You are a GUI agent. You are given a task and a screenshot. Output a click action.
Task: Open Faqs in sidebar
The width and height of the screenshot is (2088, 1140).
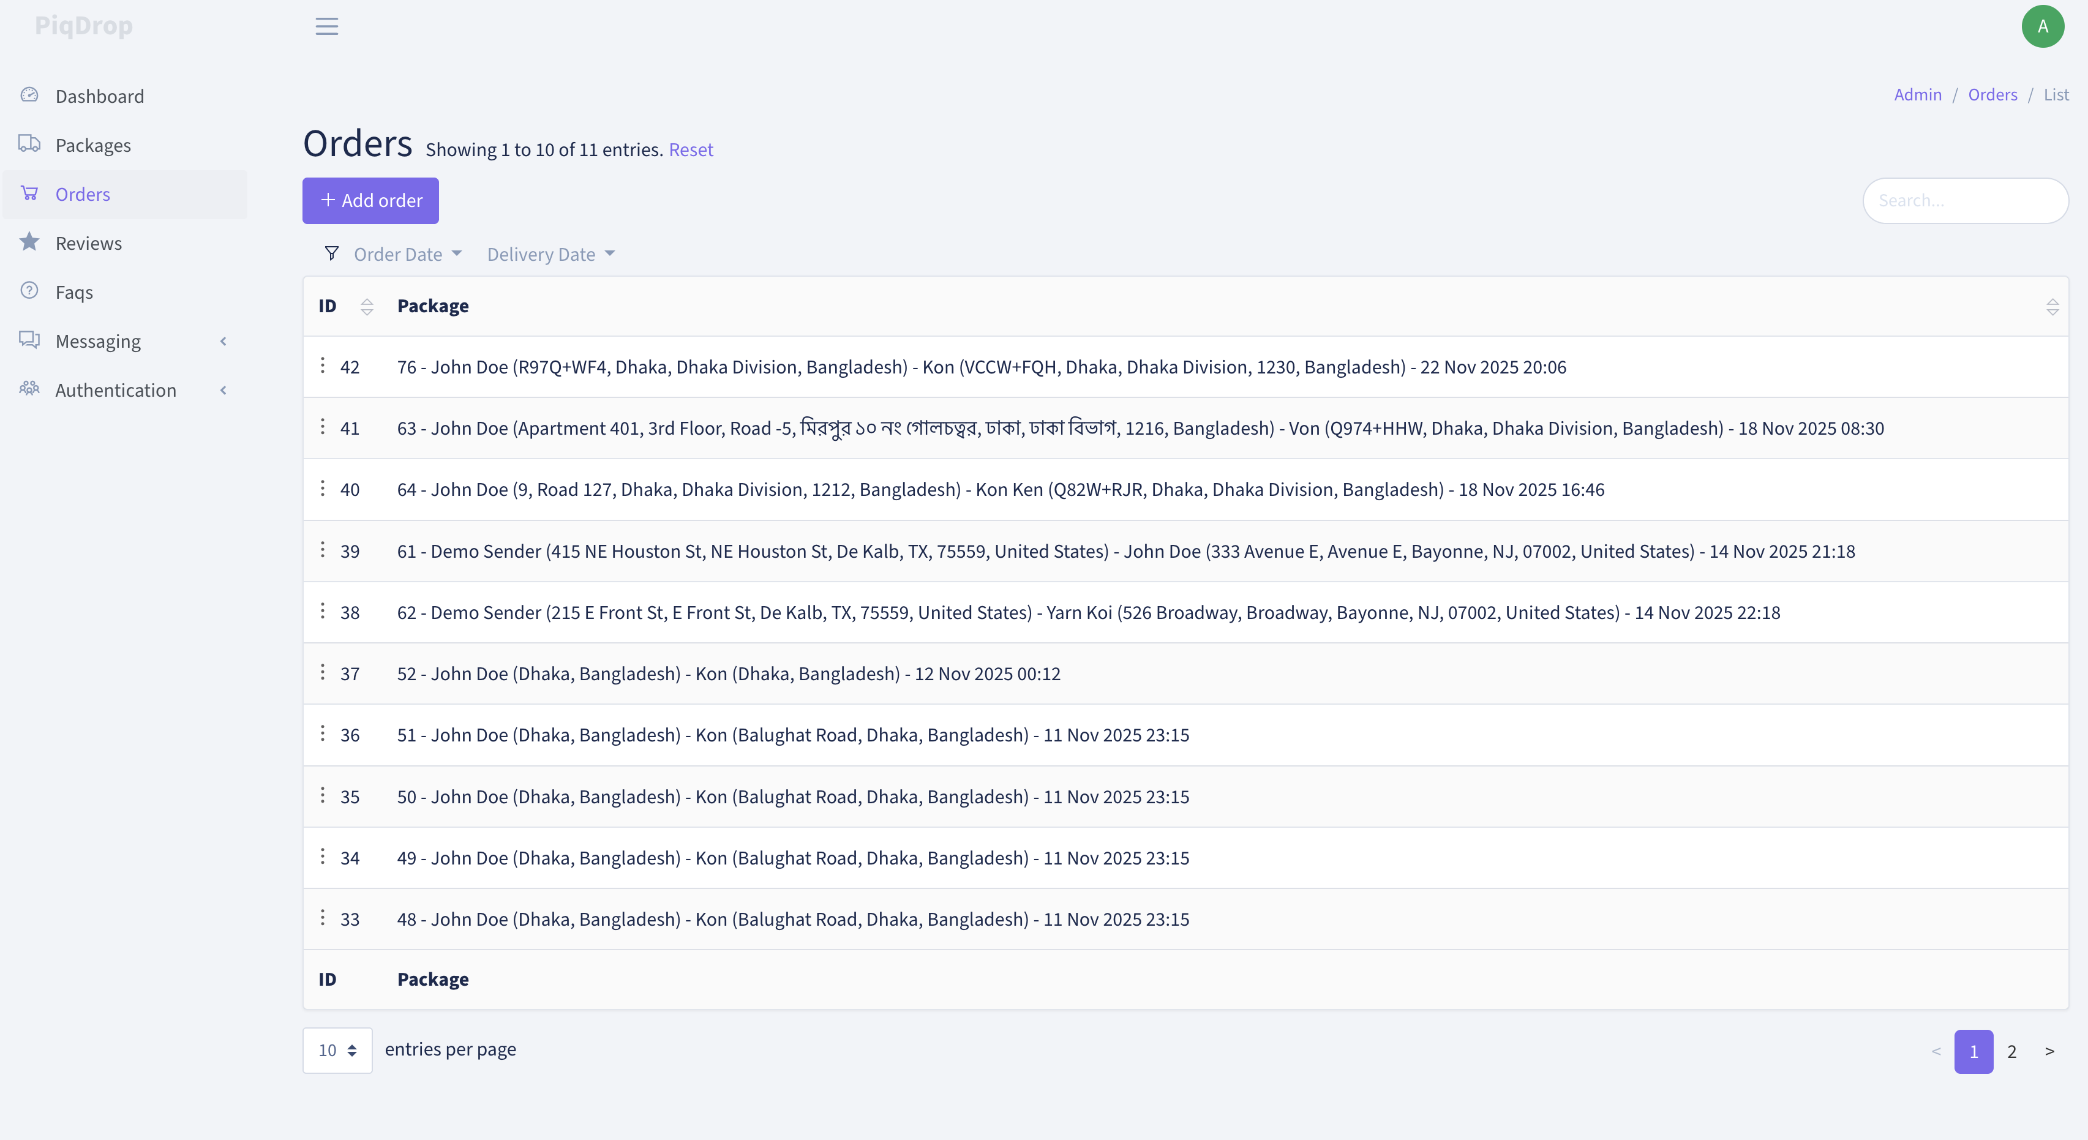point(125,291)
